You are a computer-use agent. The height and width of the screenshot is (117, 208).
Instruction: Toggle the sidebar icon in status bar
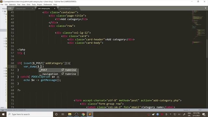pyautogui.click(x=3, y=110)
